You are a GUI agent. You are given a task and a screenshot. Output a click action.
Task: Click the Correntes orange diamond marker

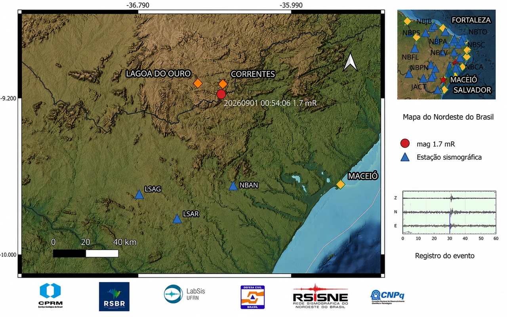(223, 84)
